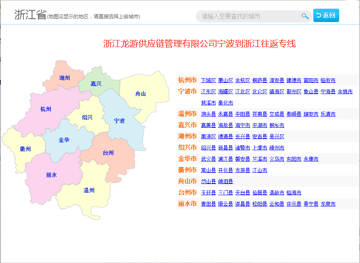
Task: Go to the 淳安县 link
Action: pyautogui.click(x=277, y=80)
